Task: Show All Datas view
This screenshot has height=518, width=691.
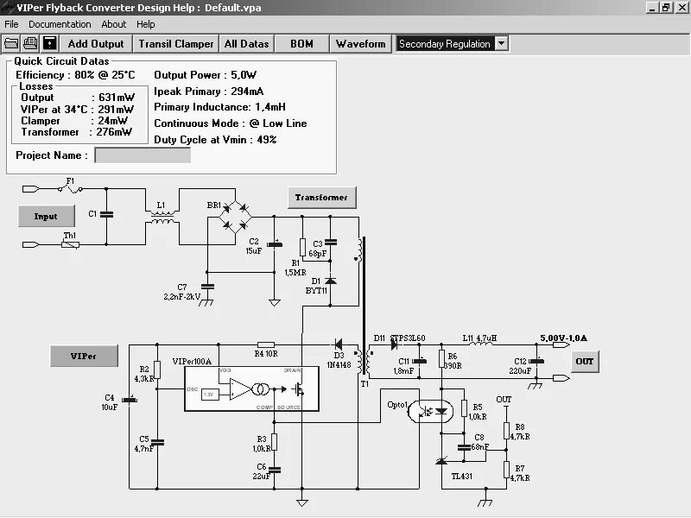Action: 246,44
